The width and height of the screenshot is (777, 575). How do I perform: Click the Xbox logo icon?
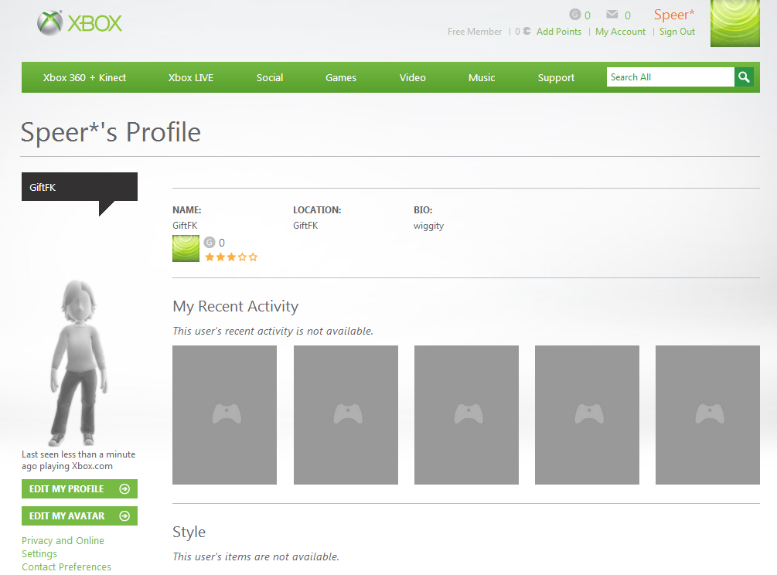coord(50,22)
